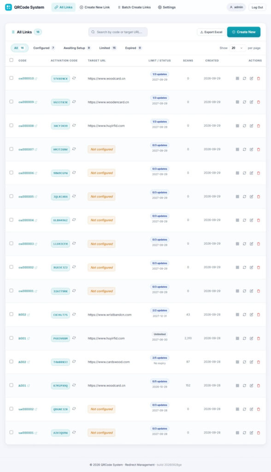
Task: Open the external link icon beside B001
Action: (29, 338)
